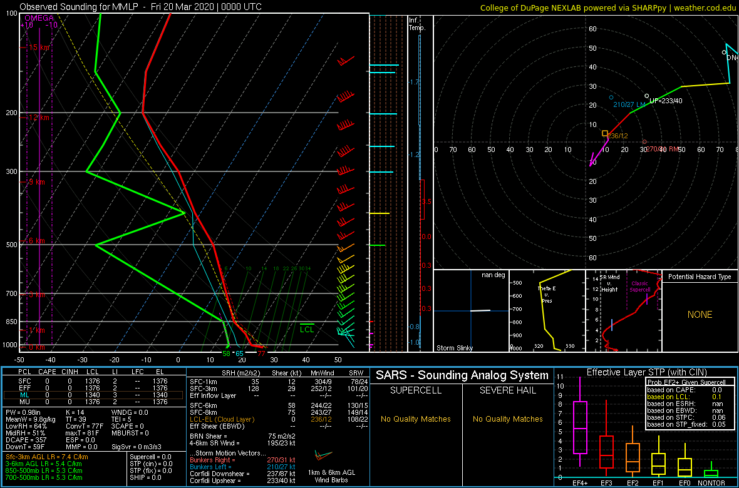Click the '210/27 LM' hodograph marker label
Screen dimensions: 739x488
tap(629, 104)
